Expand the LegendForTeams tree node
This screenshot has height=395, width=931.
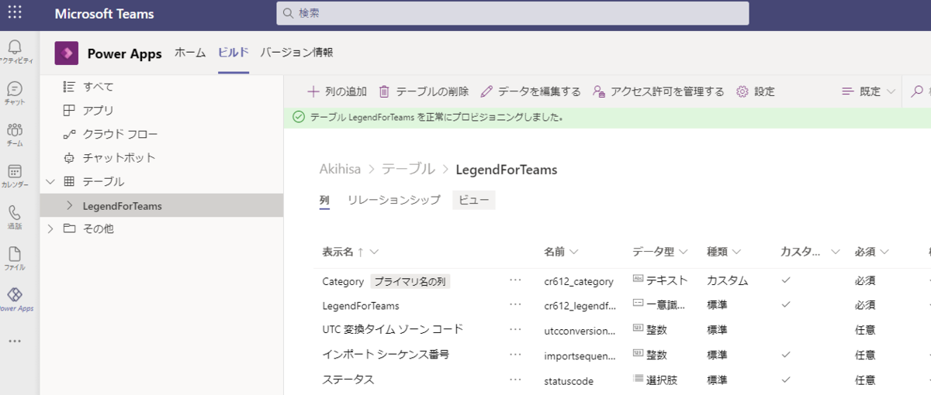click(70, 205)
